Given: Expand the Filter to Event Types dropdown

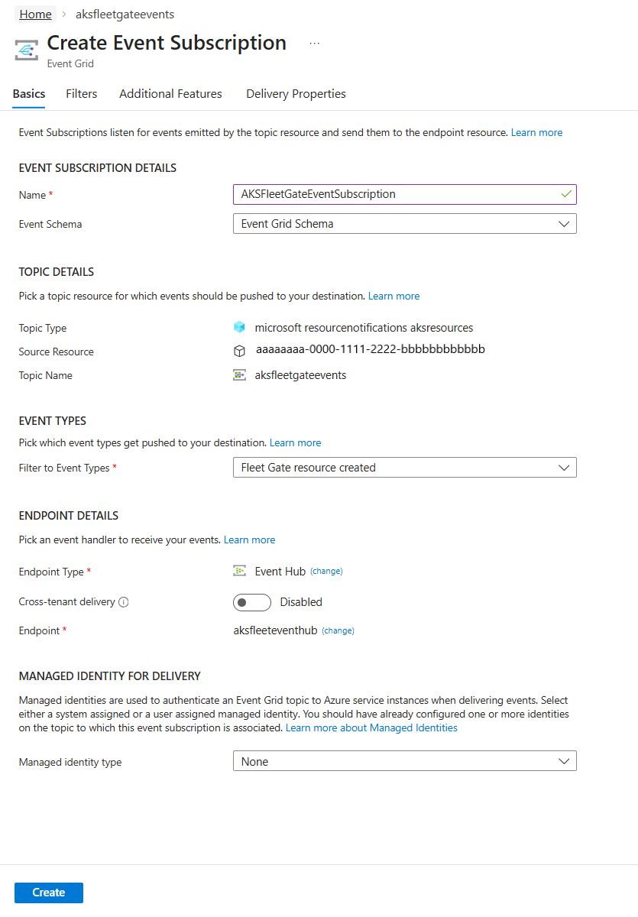Looking at the screenshot, I should [404, 468].
